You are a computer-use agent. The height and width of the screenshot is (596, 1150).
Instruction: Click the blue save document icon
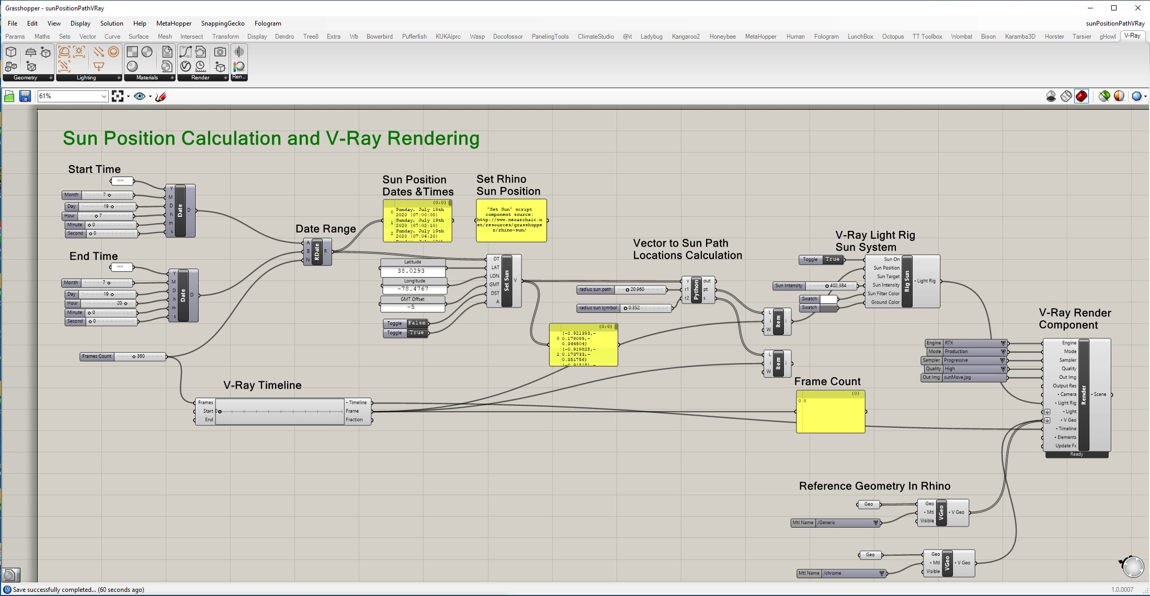point(25,96)
